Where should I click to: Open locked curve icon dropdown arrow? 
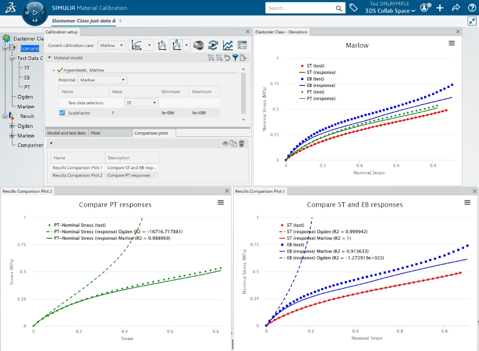pyautogui.click(x=186, y=45)
